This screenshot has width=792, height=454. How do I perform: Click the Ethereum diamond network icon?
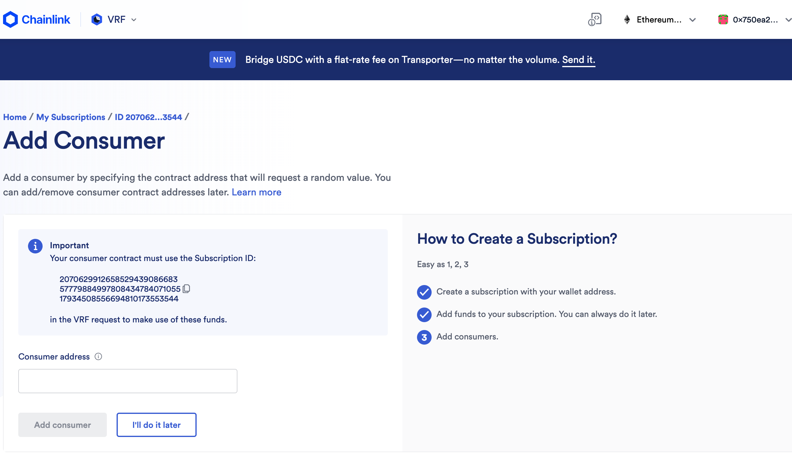click(627, 19)
